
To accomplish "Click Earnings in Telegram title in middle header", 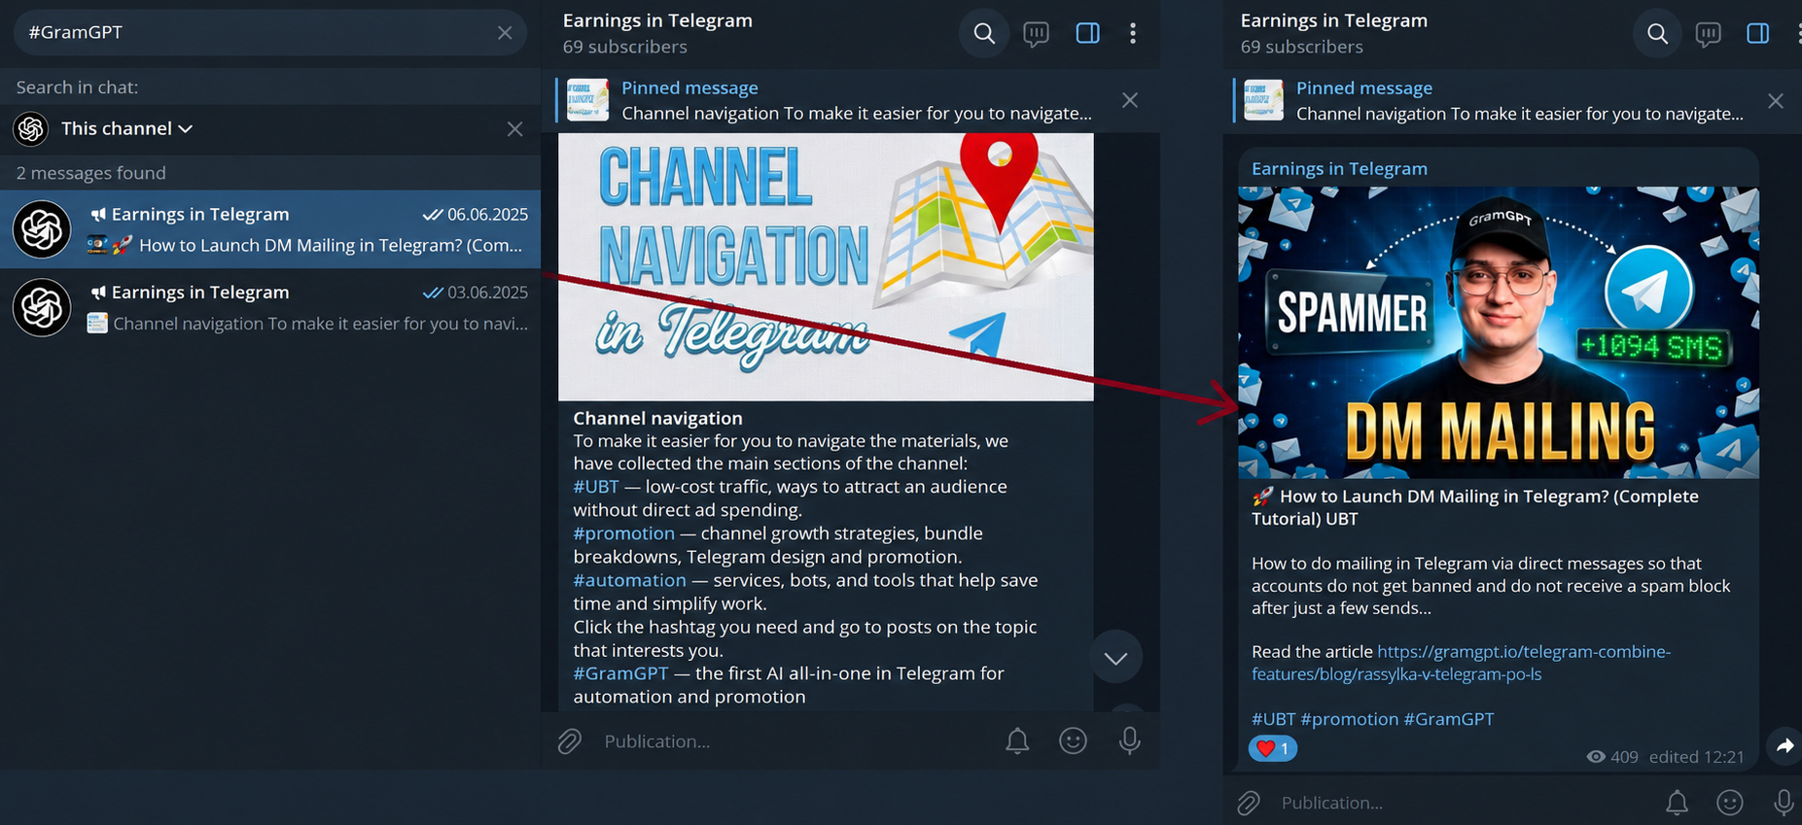I will click(x=657, y=20).
